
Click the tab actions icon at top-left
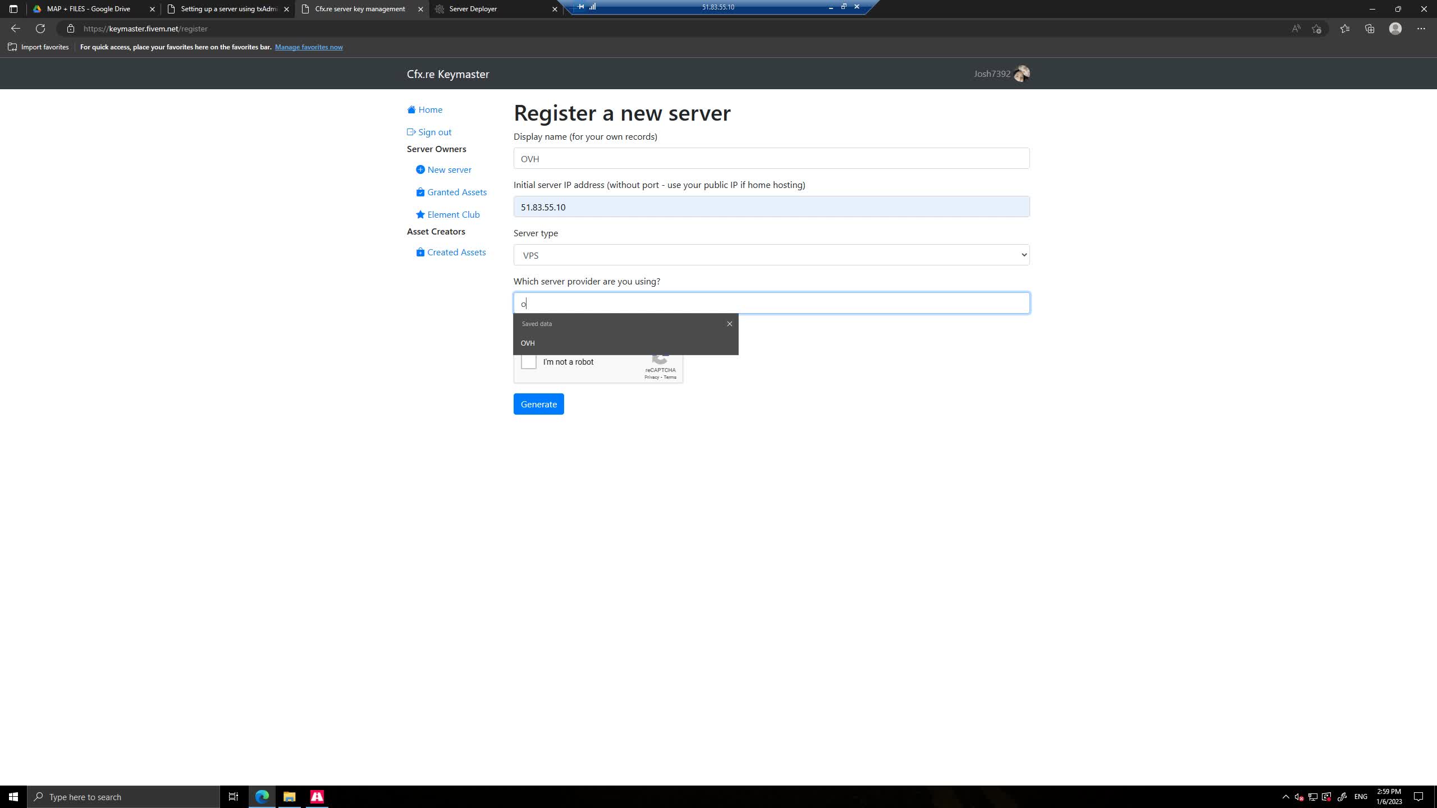click(13, 9)
